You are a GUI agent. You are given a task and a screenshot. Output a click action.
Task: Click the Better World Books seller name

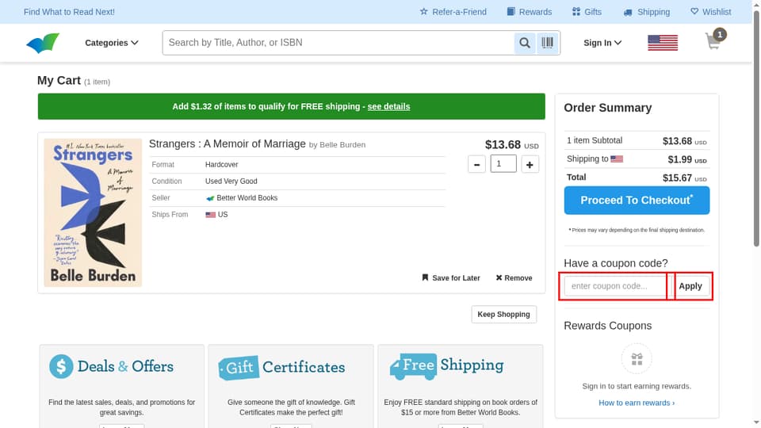pos(247,198)
